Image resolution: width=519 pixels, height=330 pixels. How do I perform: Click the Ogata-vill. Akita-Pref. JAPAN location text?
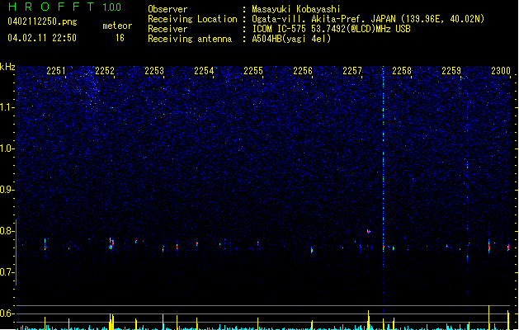(368, 19)
